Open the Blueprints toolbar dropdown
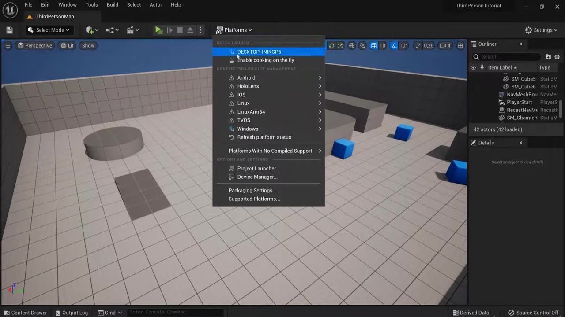The width and height of the screenshot is (565, 317). pyautogui.click(x=112, y=30)
